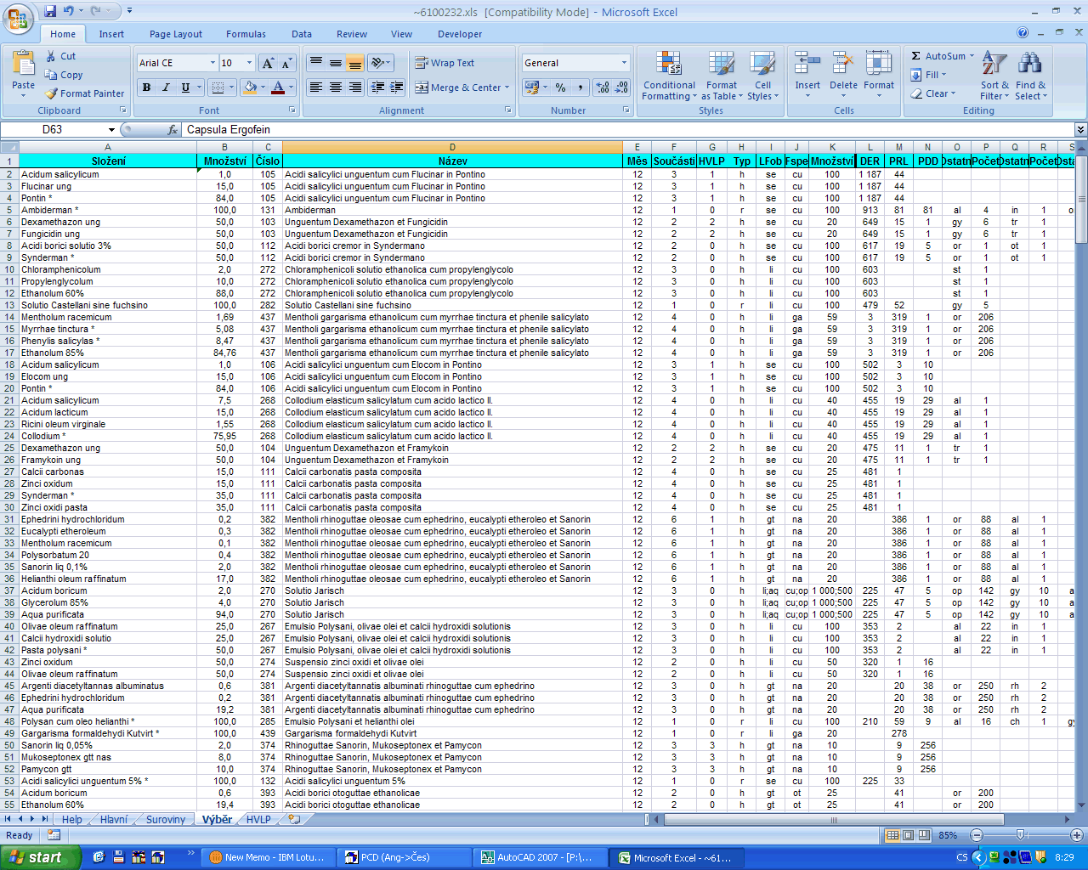Switch to the Suroviny sheet tab
The image size is (1088, 870).
pyautogui.click(x=166, y=820)
